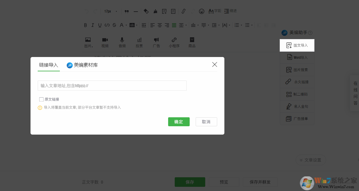Open the 广告接单 ad orders tool
359x191 pixels.
point(297,118)
